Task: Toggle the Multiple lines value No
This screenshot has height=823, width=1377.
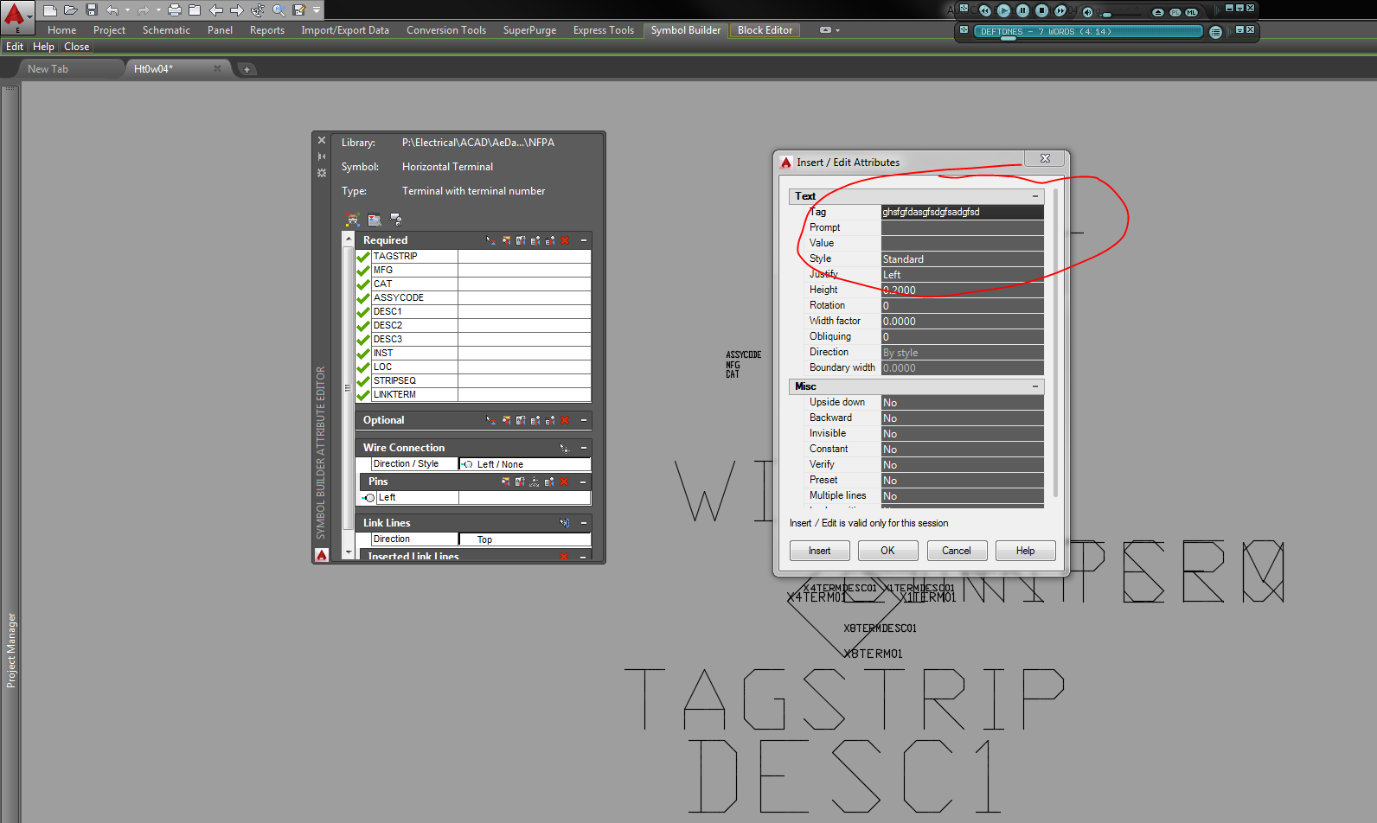Action: [962, 496]
